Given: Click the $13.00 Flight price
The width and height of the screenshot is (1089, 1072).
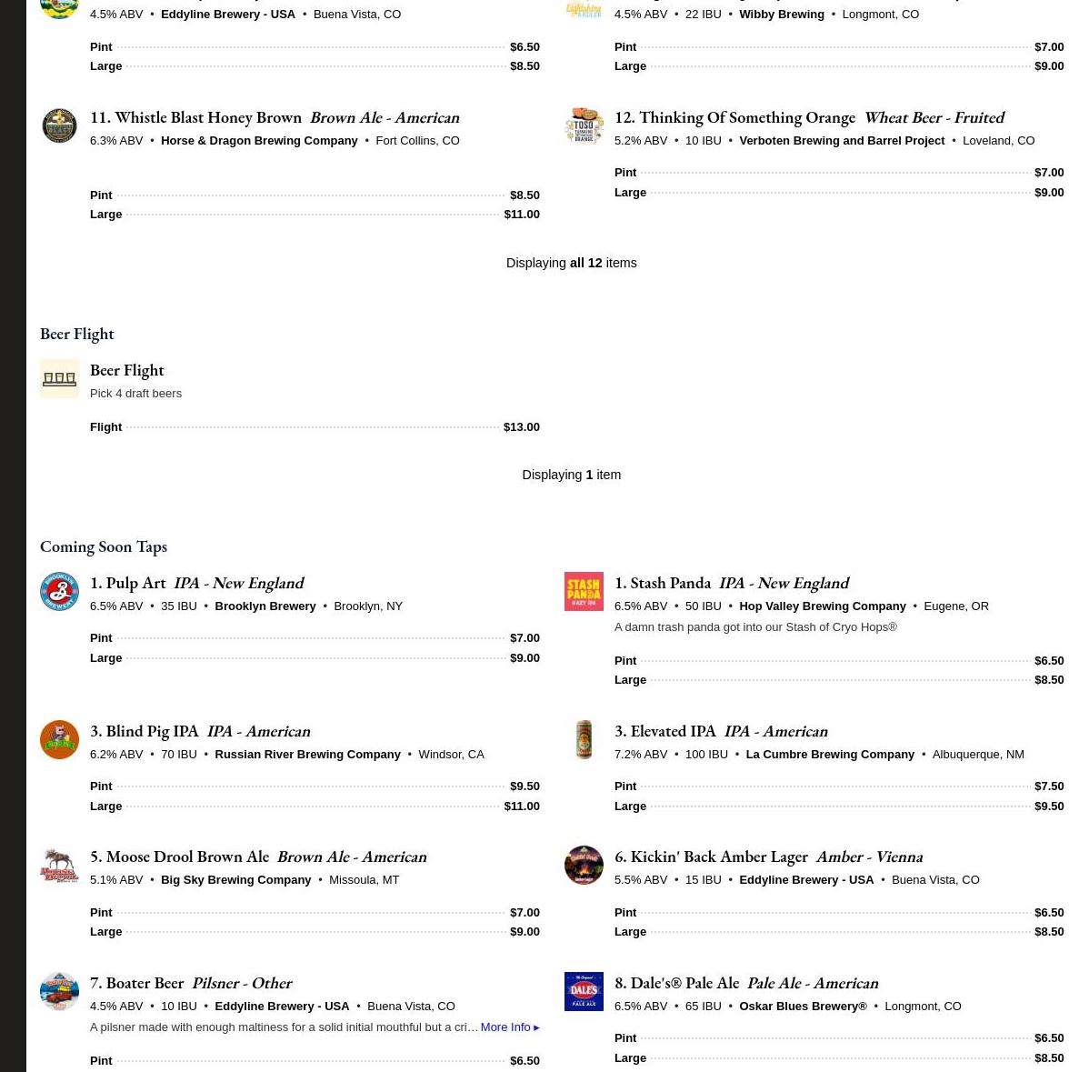Looking at the screenshot, I should tap(521, 426).
